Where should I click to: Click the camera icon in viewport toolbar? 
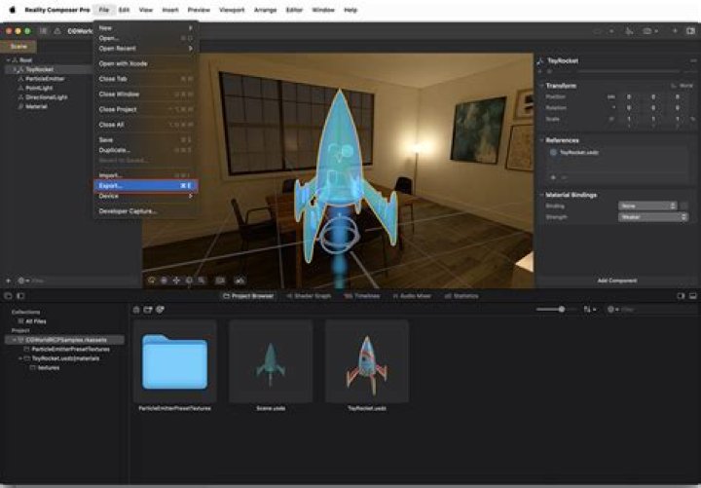[x=220, y=281]
